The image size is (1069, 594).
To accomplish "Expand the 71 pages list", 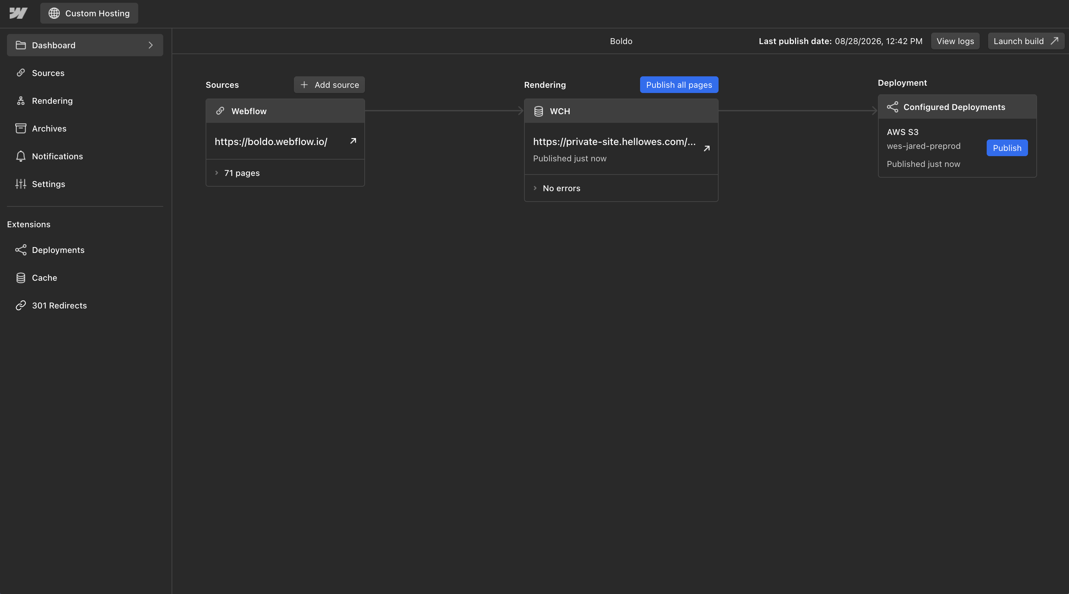I will pos(217,173).
